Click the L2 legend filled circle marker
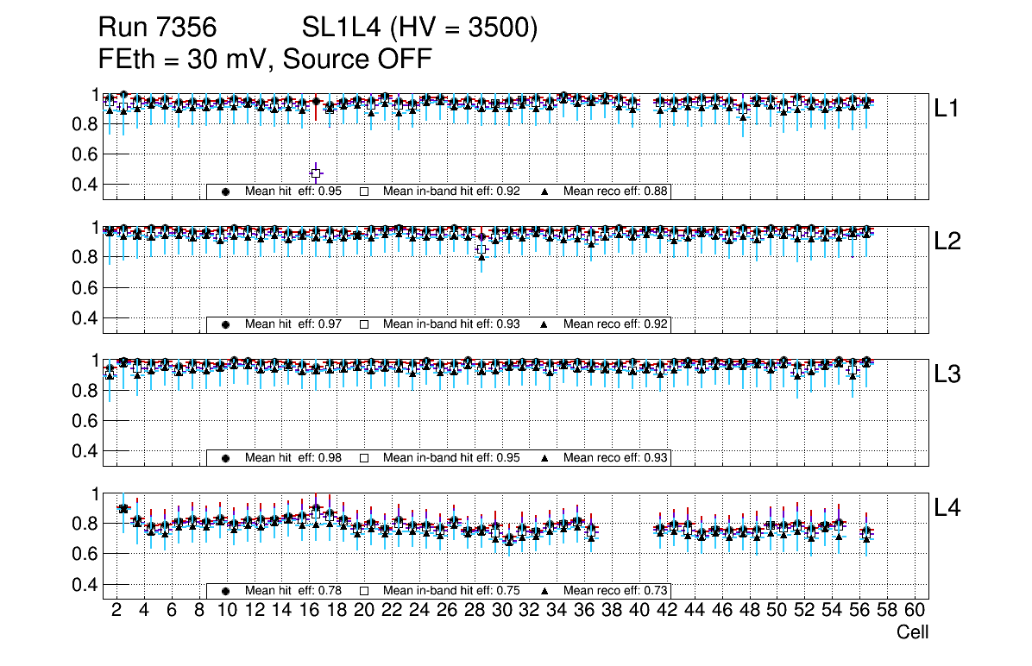Image resolution: width=1032 pixels, height=666 pixels. coord(226,324)
